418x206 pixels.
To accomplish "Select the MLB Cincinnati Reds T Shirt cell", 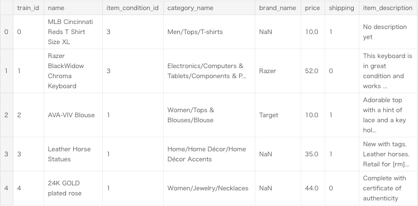I will [73, 32].
